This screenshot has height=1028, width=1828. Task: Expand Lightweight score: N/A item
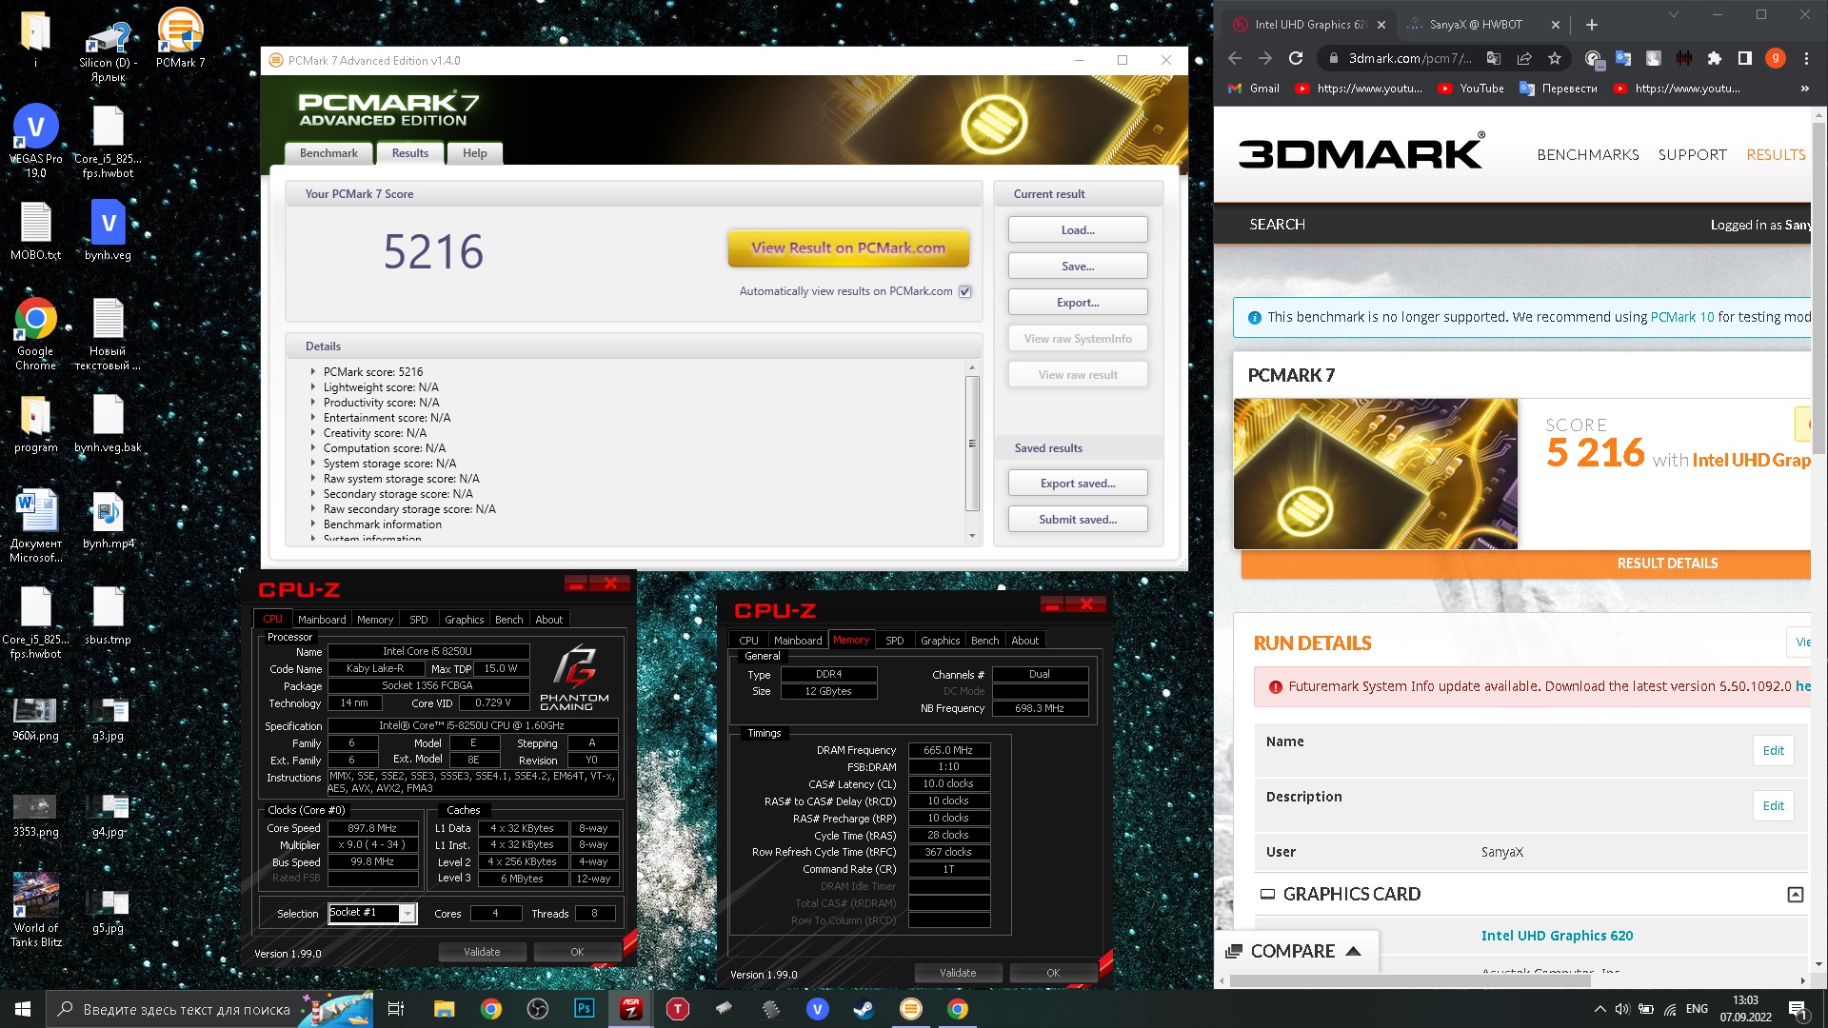pyautogui.click(x=312, y=387)
